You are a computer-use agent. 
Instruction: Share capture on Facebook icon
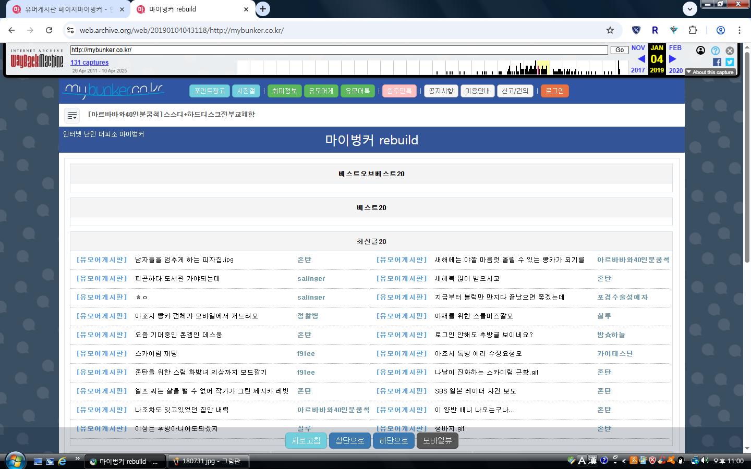[717, 62]
